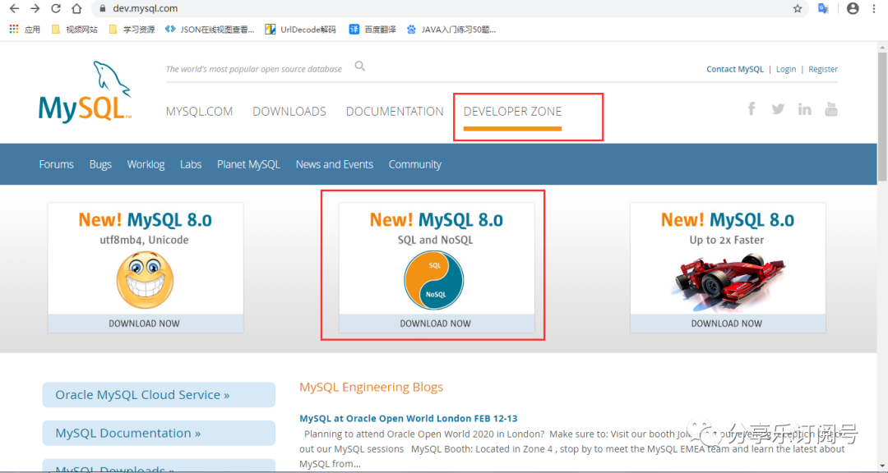Open Community in the blue menu
The width and height of the screenshot is (888, 473).
tap(414, 164)
